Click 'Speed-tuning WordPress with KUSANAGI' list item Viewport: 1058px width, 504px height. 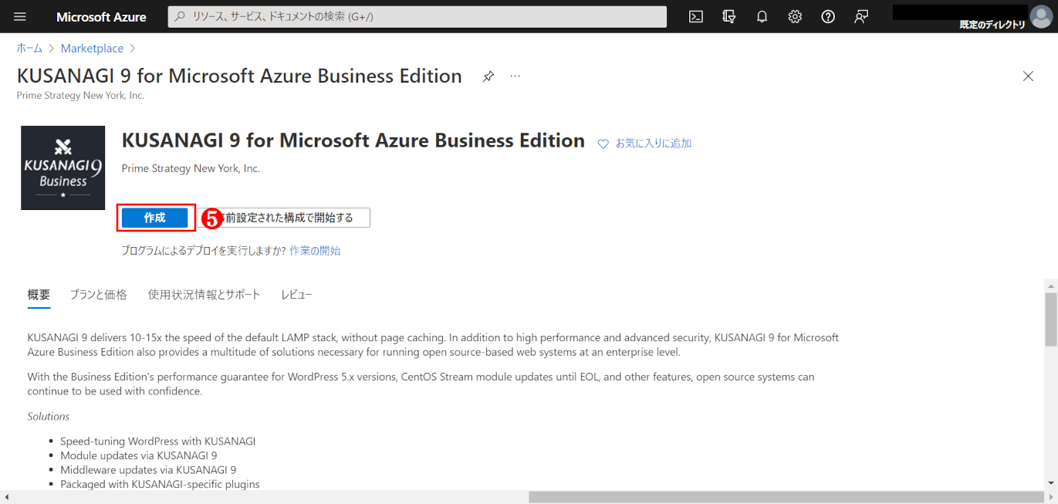click(x=157, y=441)
